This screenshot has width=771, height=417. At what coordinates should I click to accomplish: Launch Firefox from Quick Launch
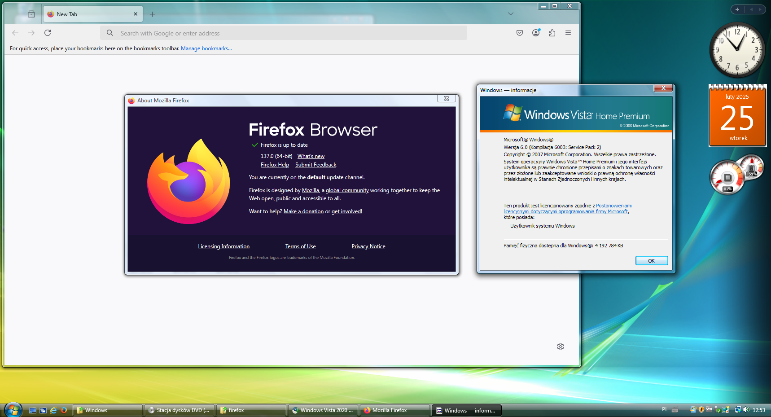tap(64, 410)
